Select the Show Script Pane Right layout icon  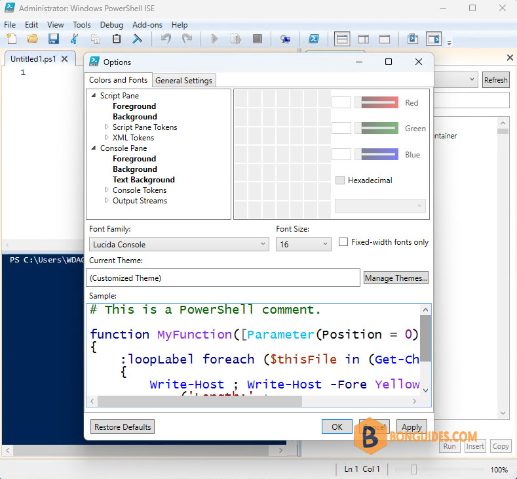(364, 39)
